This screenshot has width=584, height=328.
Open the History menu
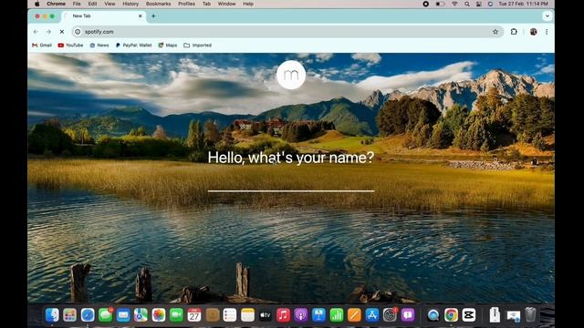tap(130, 4)
